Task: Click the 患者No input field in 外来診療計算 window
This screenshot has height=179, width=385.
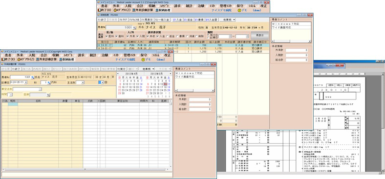Action: (x=20, y=77)
